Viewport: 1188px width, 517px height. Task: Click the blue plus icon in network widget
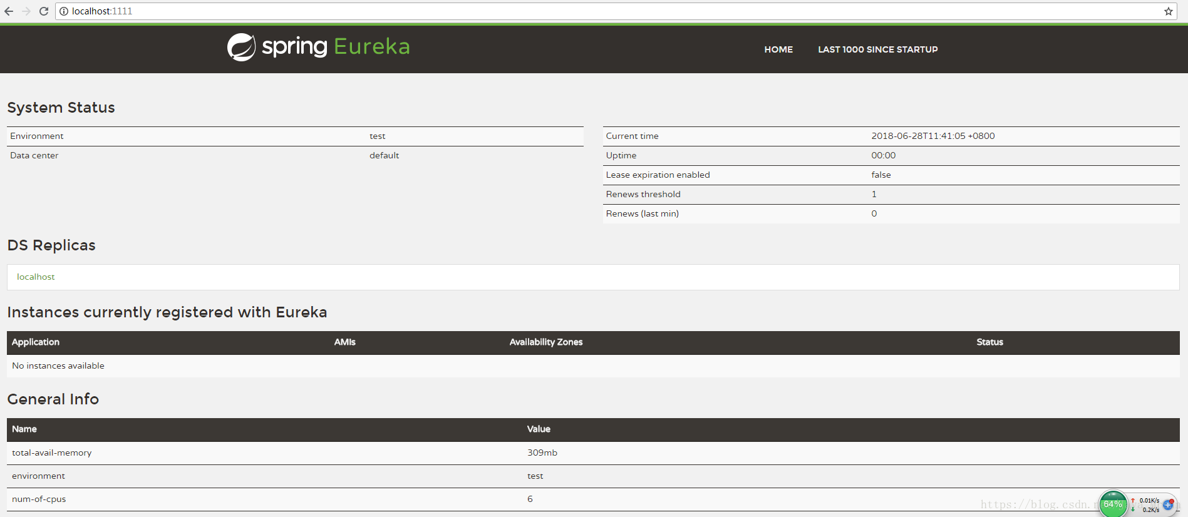point(1168,504)
